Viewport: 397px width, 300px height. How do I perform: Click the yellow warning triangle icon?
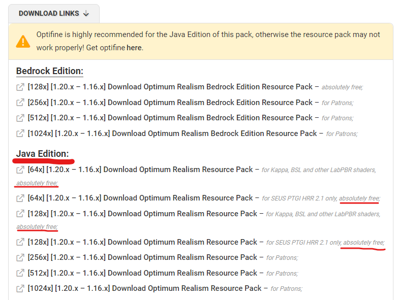pos(23,41)
